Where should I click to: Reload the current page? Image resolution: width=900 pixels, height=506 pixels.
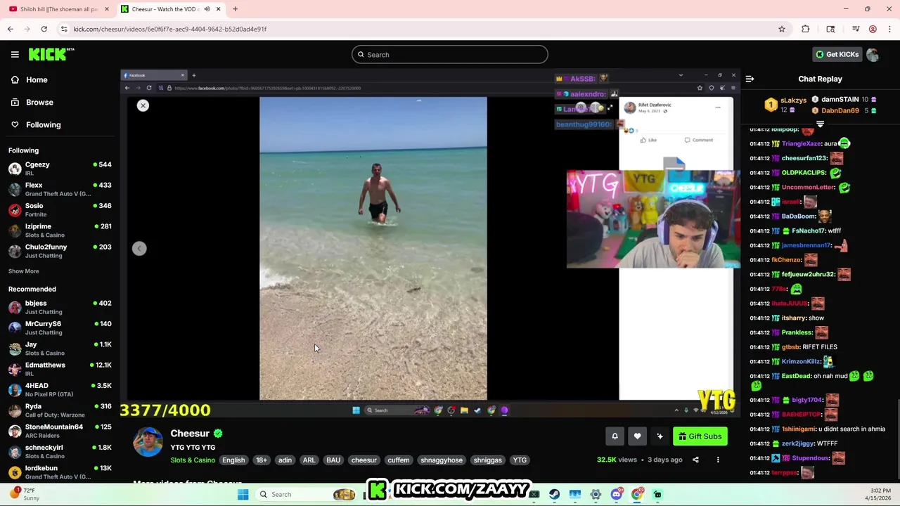click(44, 29)
